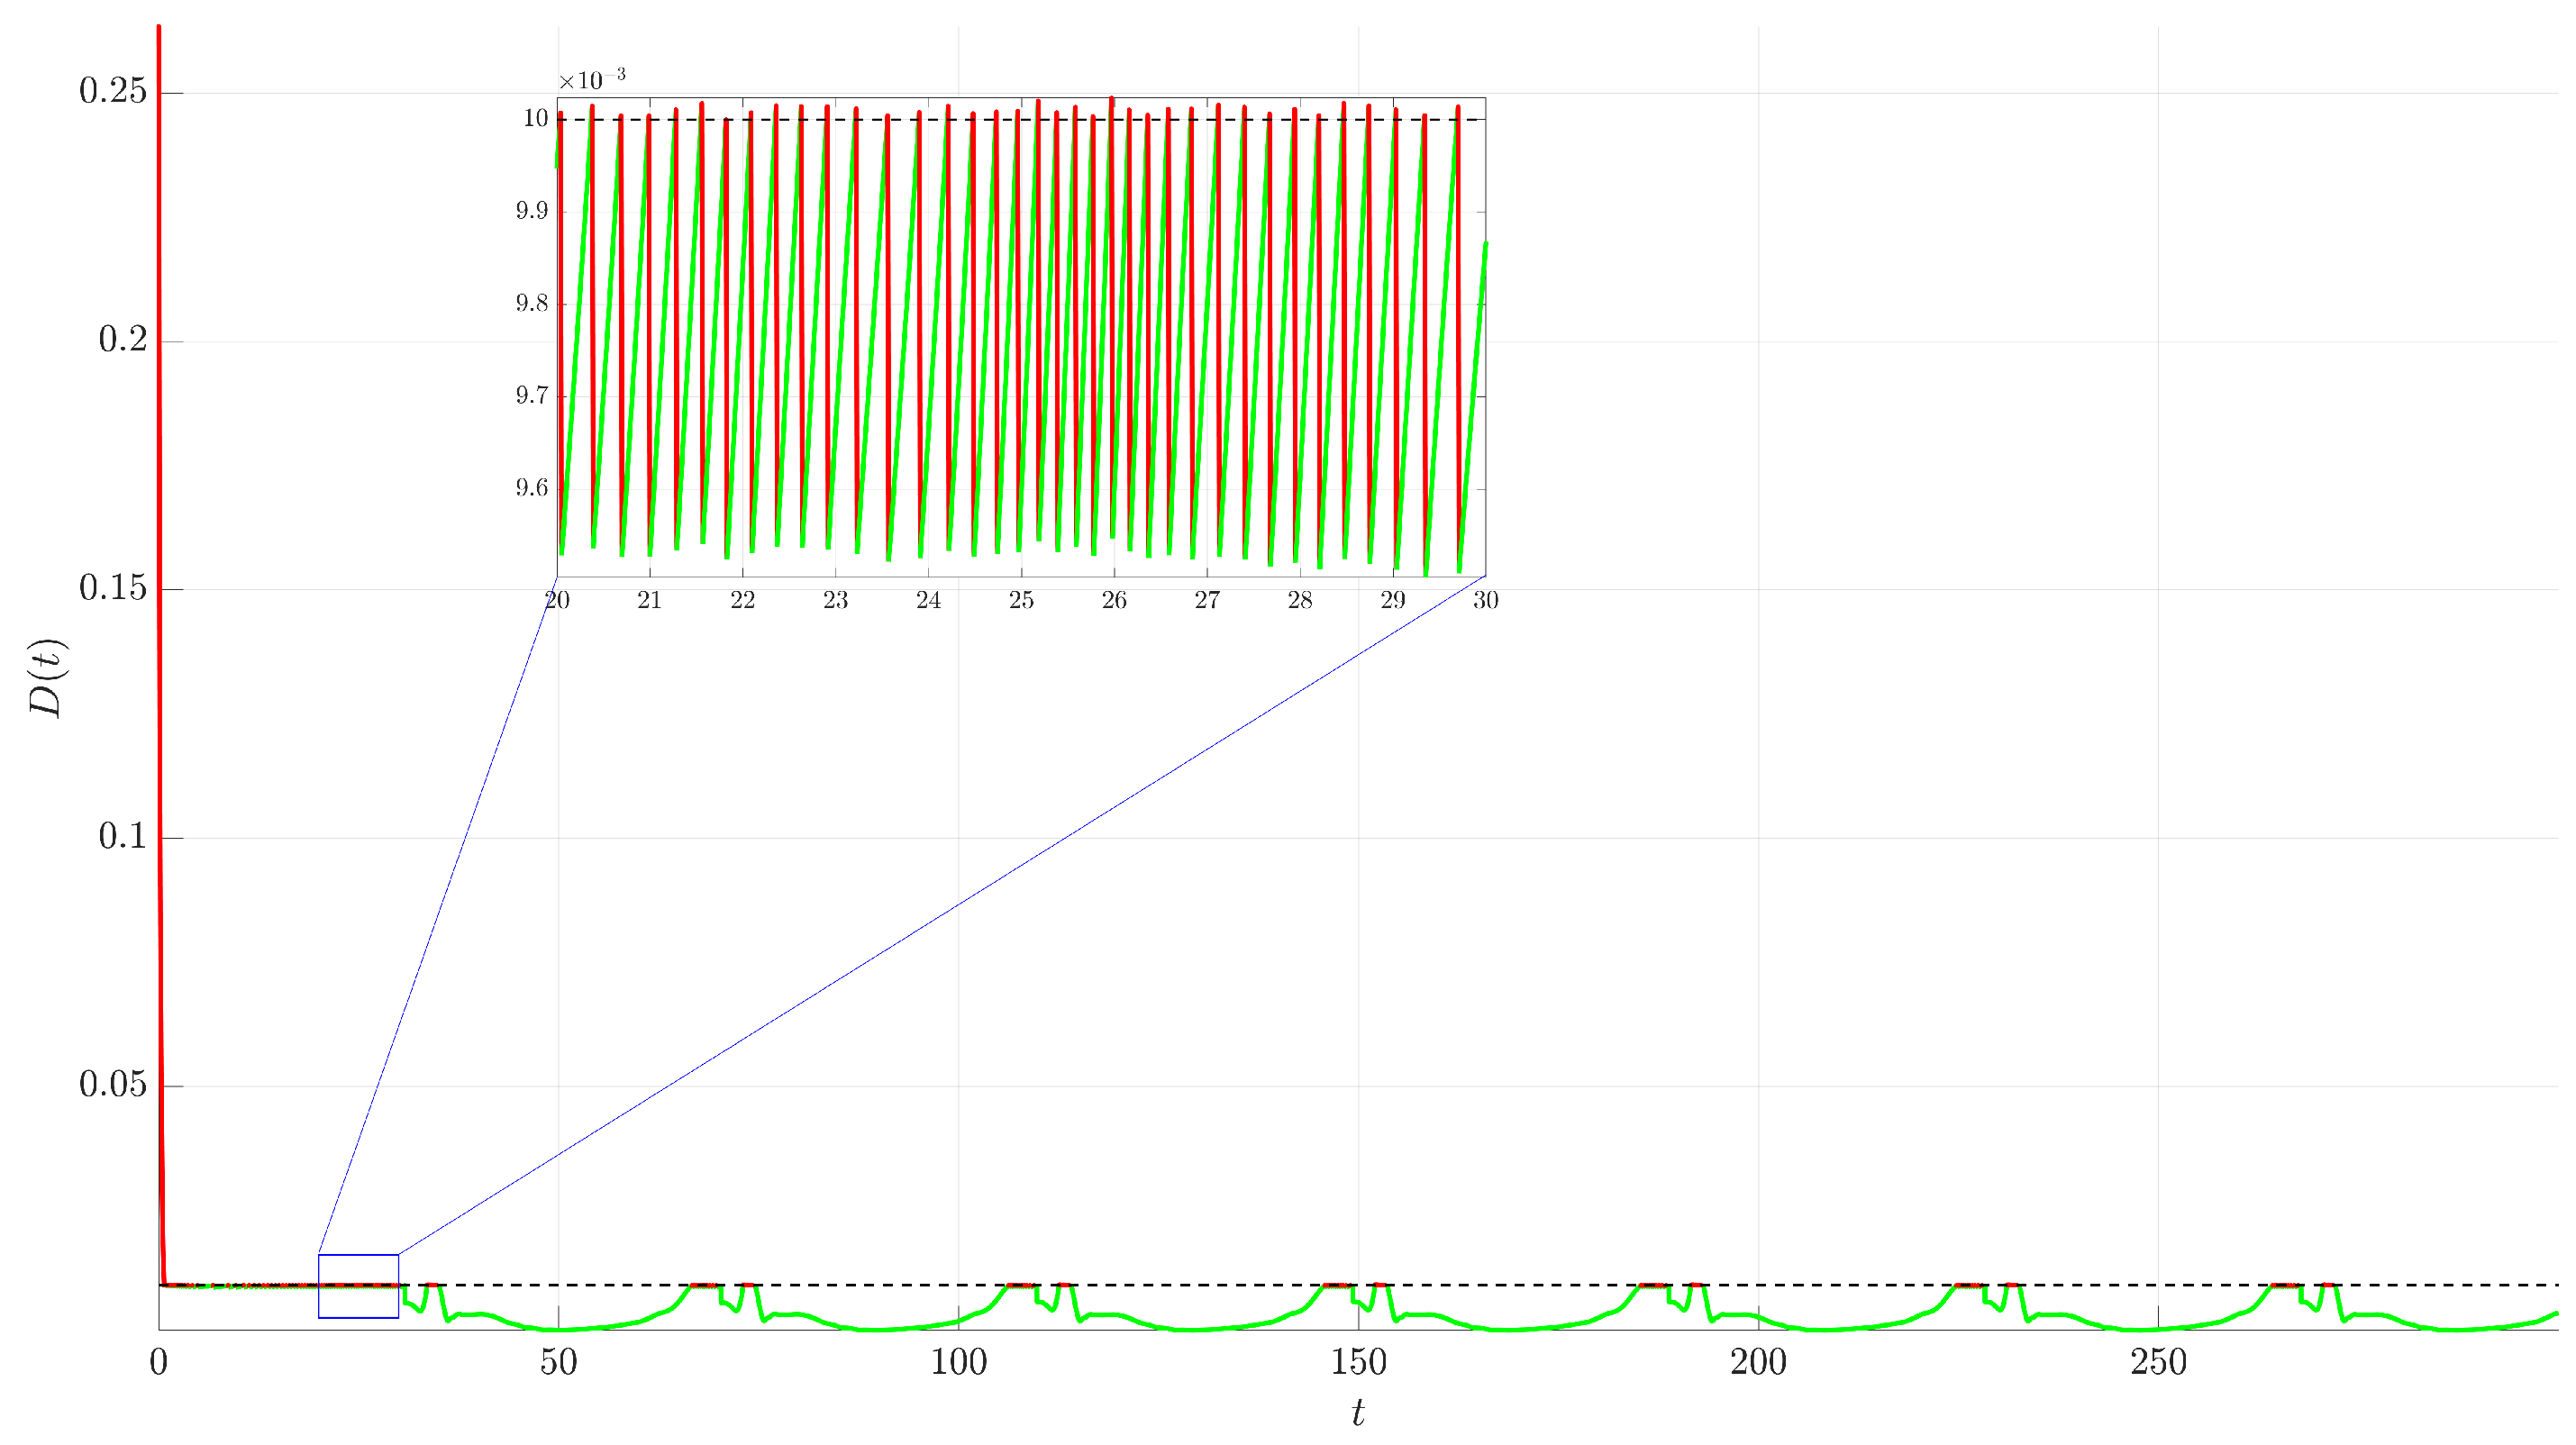The height and width of the screenshot is (1445, 2576).
Task: Click the inset x-axis tick label 22
Action: click(x=742, y=600)
